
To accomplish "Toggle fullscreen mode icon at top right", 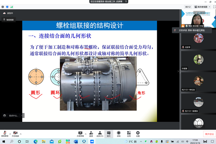I will [x=214, y=7].
